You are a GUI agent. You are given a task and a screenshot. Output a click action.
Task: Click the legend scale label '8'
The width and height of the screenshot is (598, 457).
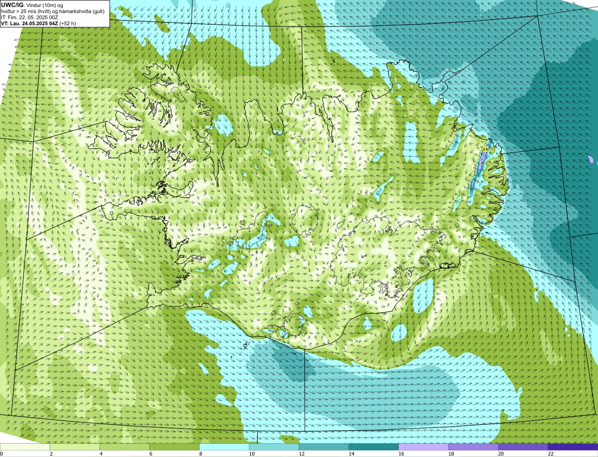point(200,454)
